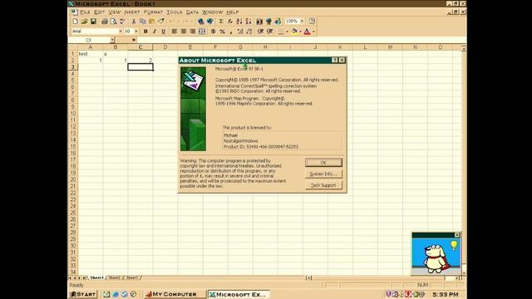The width and height of the screenshot is (532, 299).
Task: Click OK in About Microsoft Excel dialog
Action: [323, 163]
